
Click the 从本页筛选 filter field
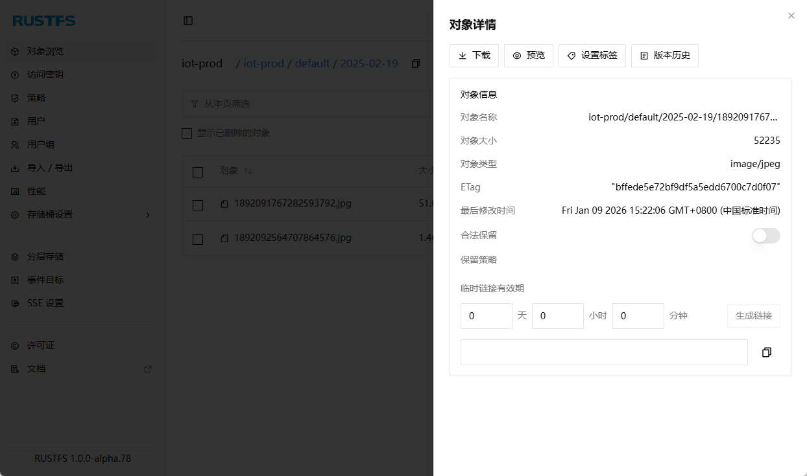tap(307, 104)
